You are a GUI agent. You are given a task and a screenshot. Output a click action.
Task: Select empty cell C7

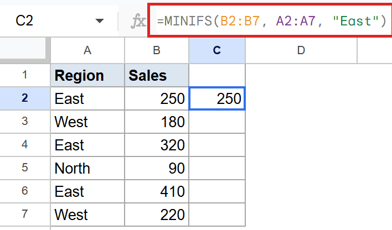coord(217,215)
